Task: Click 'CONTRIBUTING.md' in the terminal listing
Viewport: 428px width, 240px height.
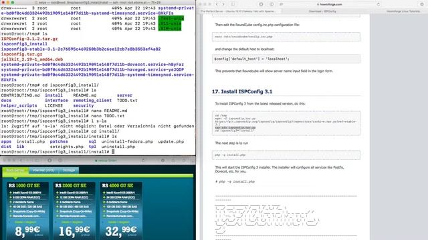Action: click(x=21, y=95)
